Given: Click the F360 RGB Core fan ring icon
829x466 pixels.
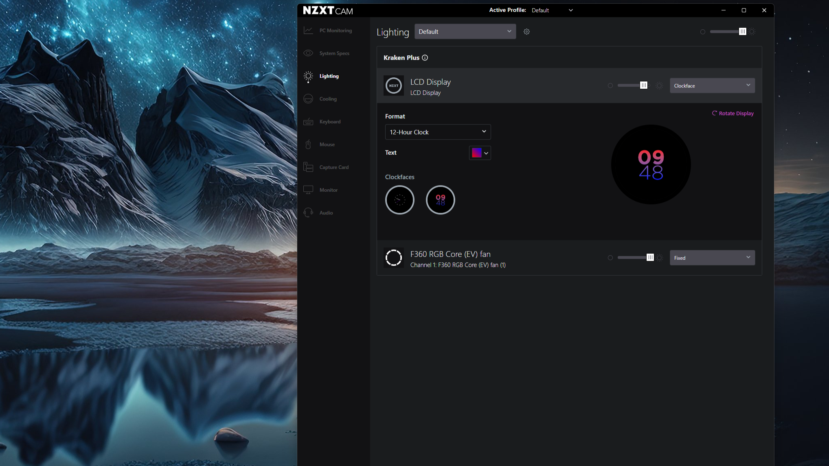Looking at the screenshot, I should [x=394, y=258].
